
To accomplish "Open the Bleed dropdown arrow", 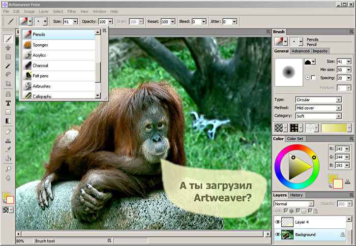I will click(203, 21).
